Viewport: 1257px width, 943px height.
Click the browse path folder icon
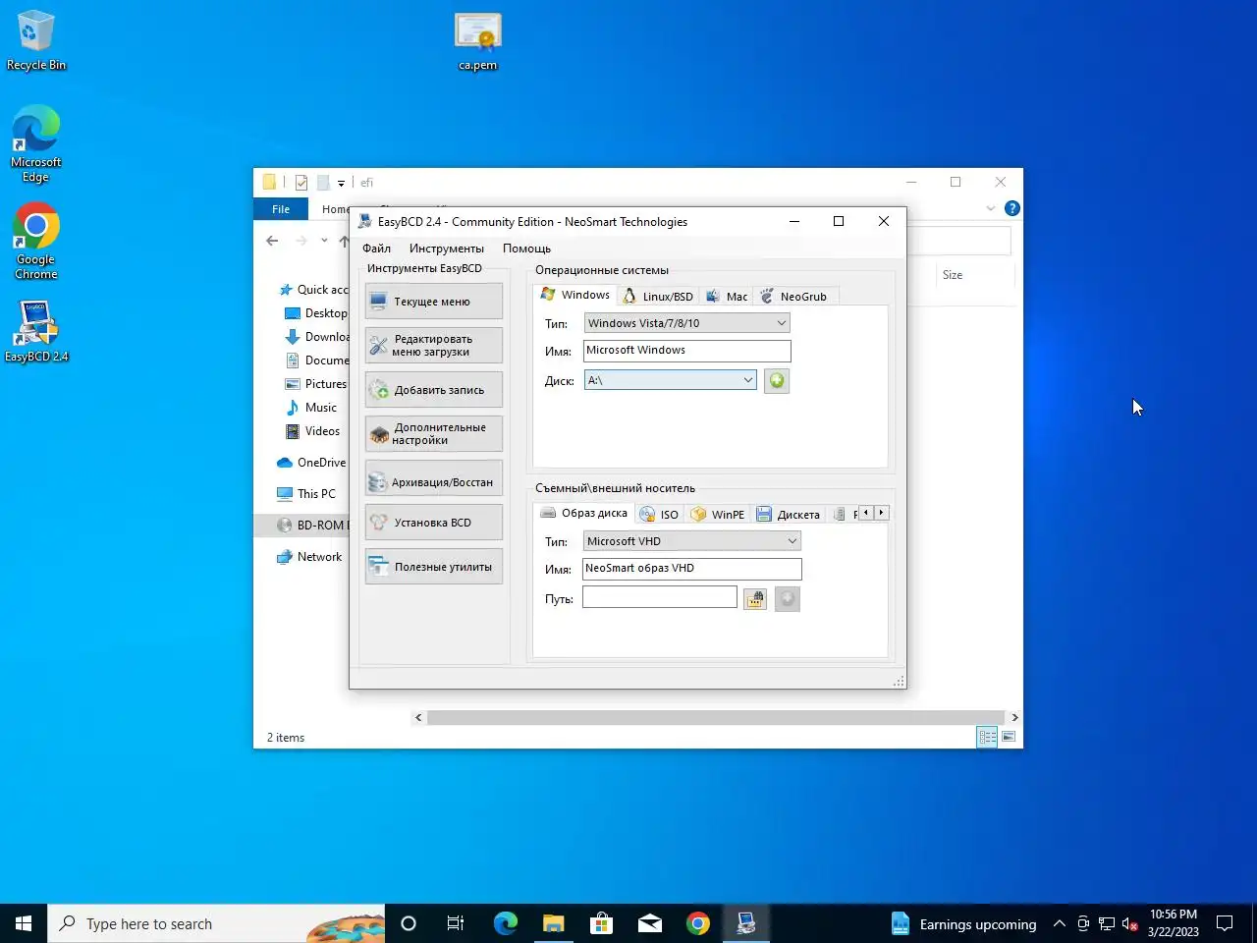pos(754,599)
